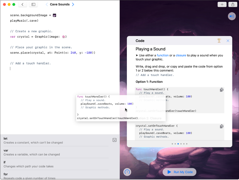Select the second page dot indicator
This screenshot has height=180, width=239.
click(x=175, y=144)
